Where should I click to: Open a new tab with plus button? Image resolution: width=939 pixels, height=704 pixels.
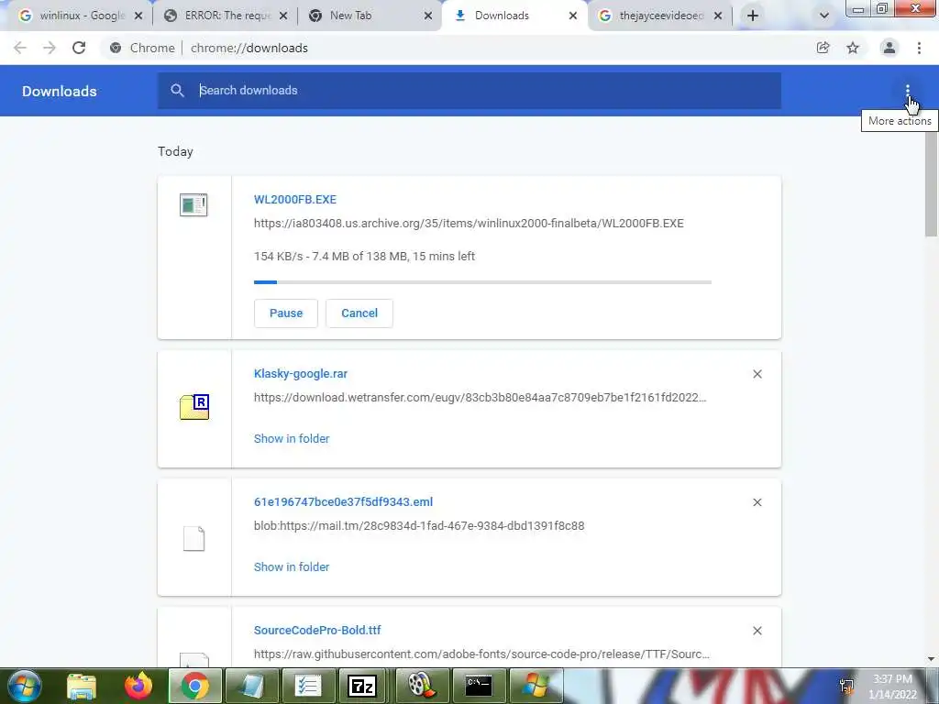pyautogui.click(x=753, y=16)
